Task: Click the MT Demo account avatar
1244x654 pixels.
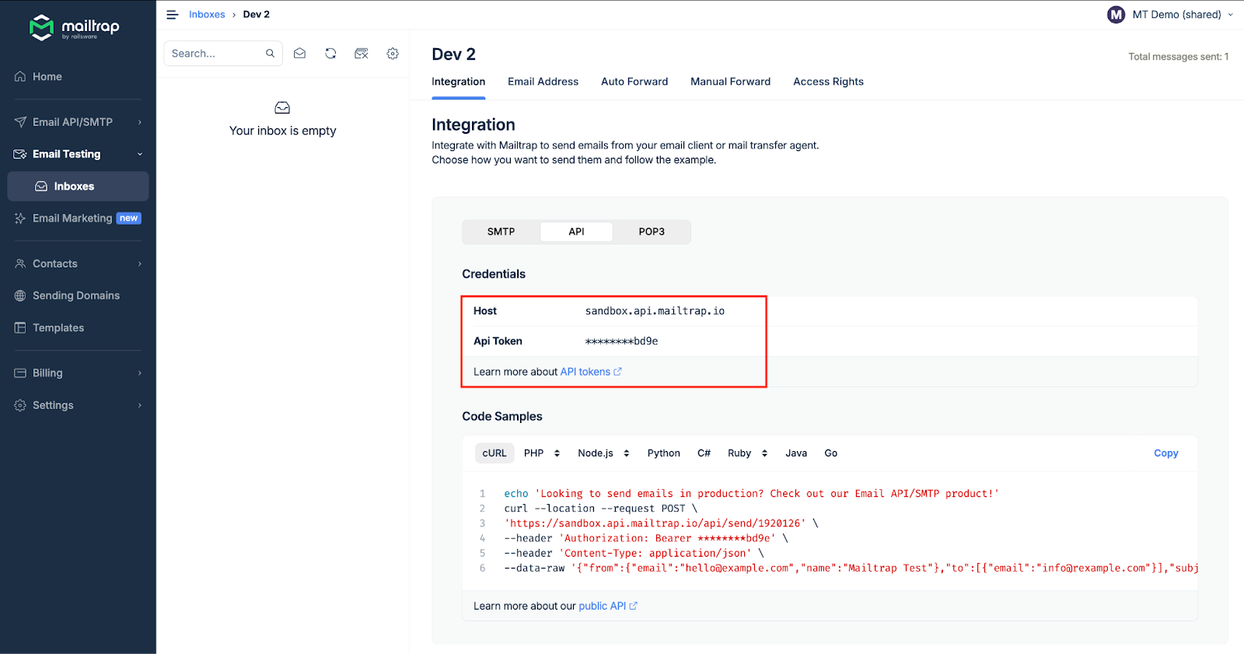Action: 1116,15
